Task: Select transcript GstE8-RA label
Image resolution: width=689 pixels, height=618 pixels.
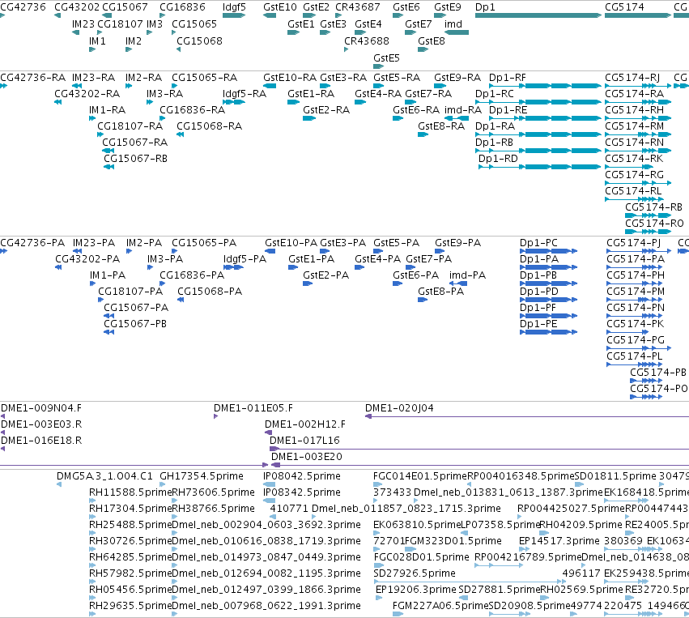Action: click(441, 126)
